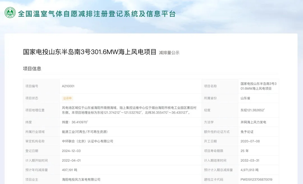Select annual reduction value 497,191 吨

70,170
